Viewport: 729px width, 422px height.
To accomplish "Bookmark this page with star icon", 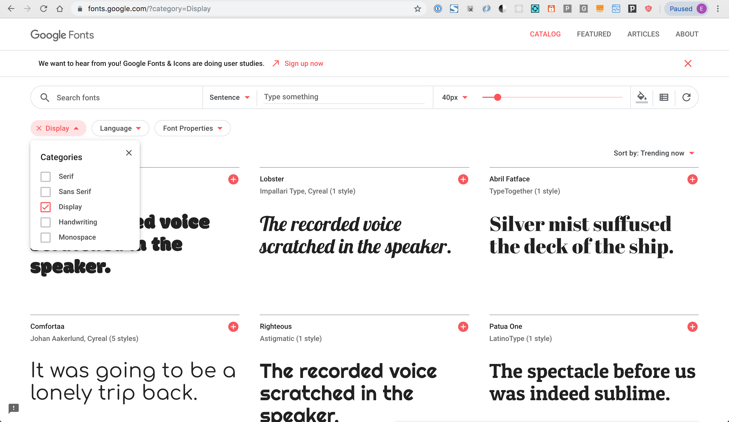I will pos(417,9).
